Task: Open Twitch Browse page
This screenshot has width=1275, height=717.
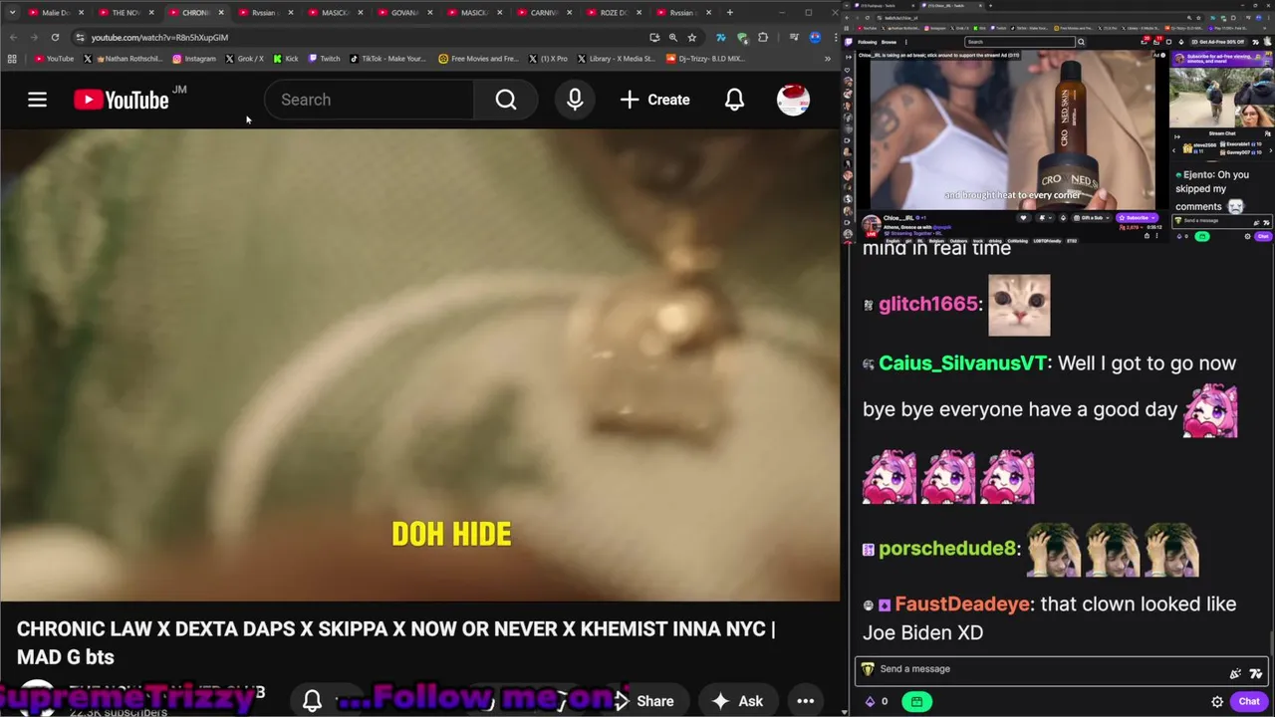Action: pyautogui.click(x=889, y=42)
